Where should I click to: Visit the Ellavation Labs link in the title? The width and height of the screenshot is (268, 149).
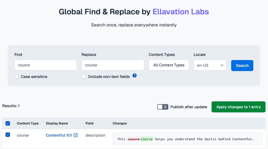[181, 12]
